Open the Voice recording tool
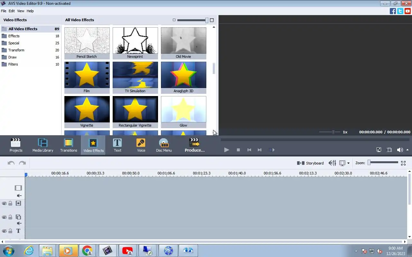 click(x=141, y=145)
